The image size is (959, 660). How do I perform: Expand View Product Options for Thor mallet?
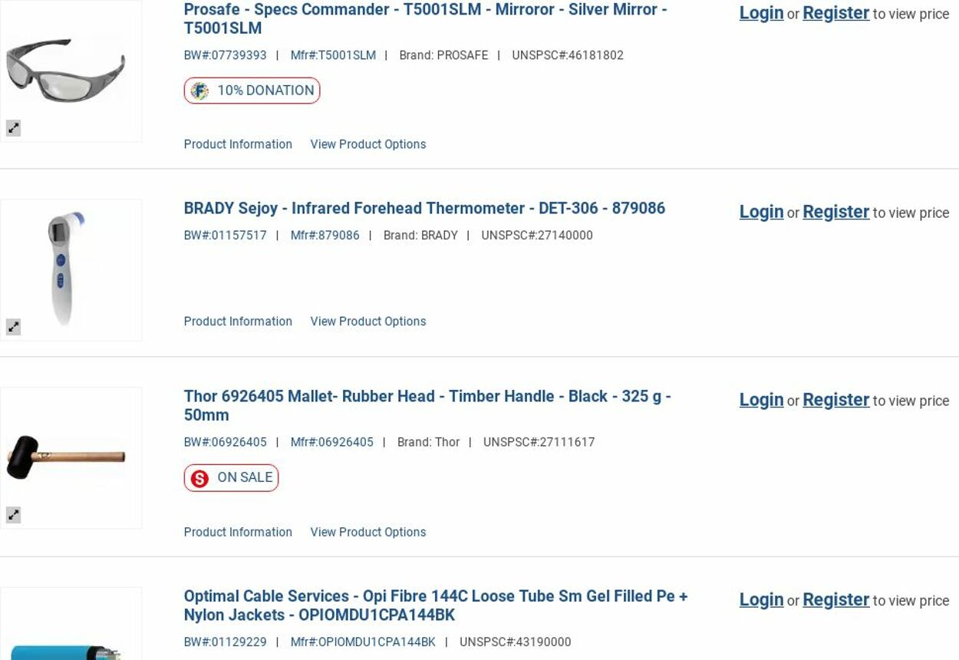click(x=368, y=533)
